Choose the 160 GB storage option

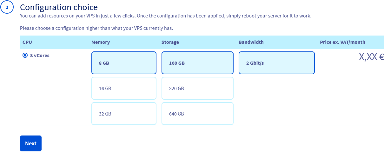(197, 63)
